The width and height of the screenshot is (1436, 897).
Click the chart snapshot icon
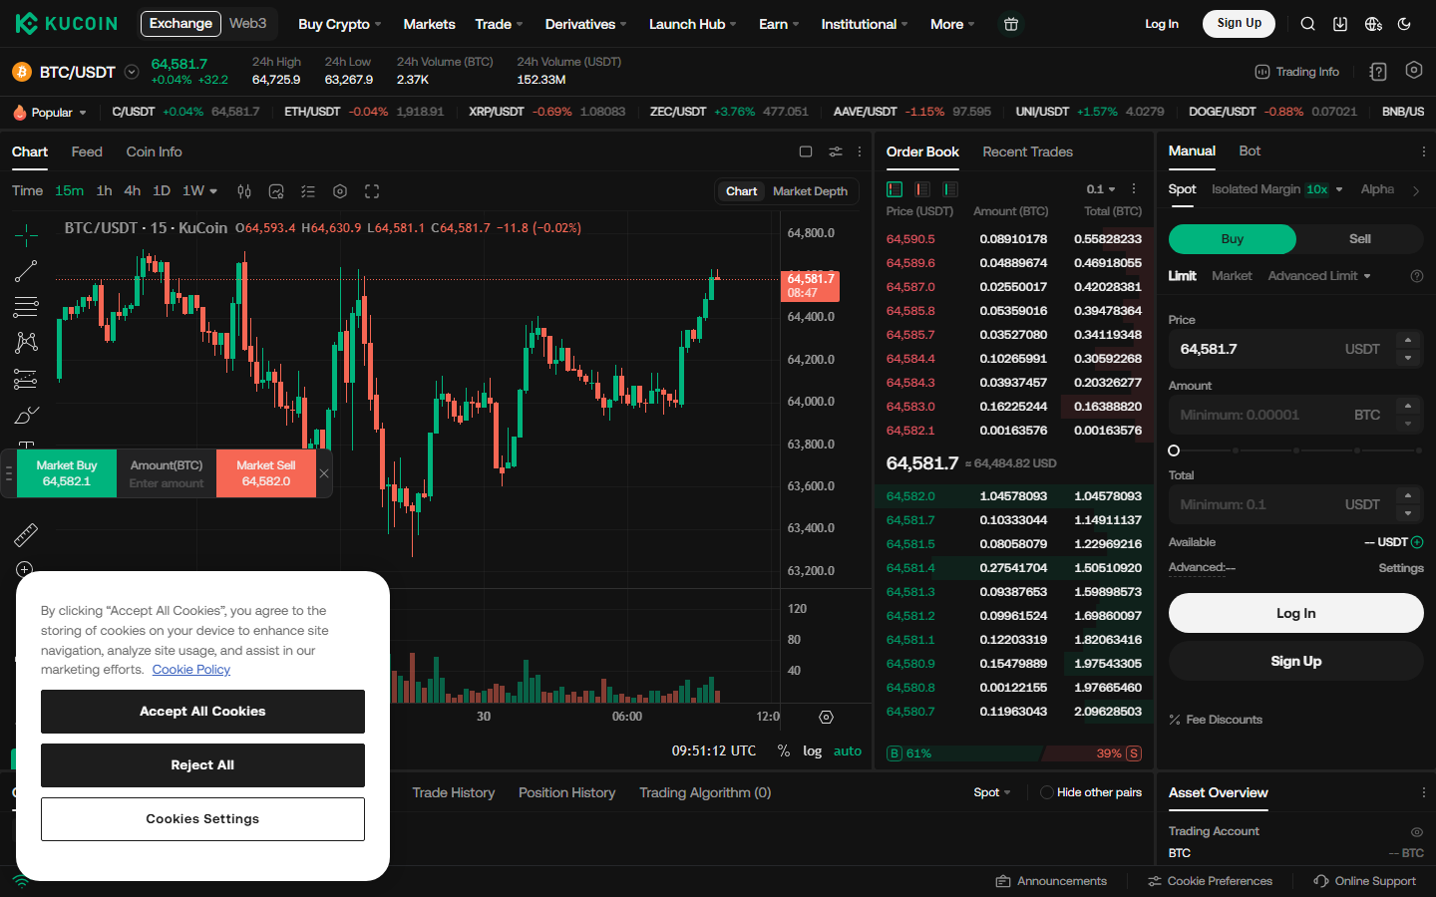pyautogui.click(x=276, y=191)
